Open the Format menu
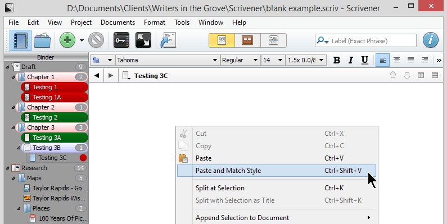This screenshot has width=447, height=224. pos(155,22)
